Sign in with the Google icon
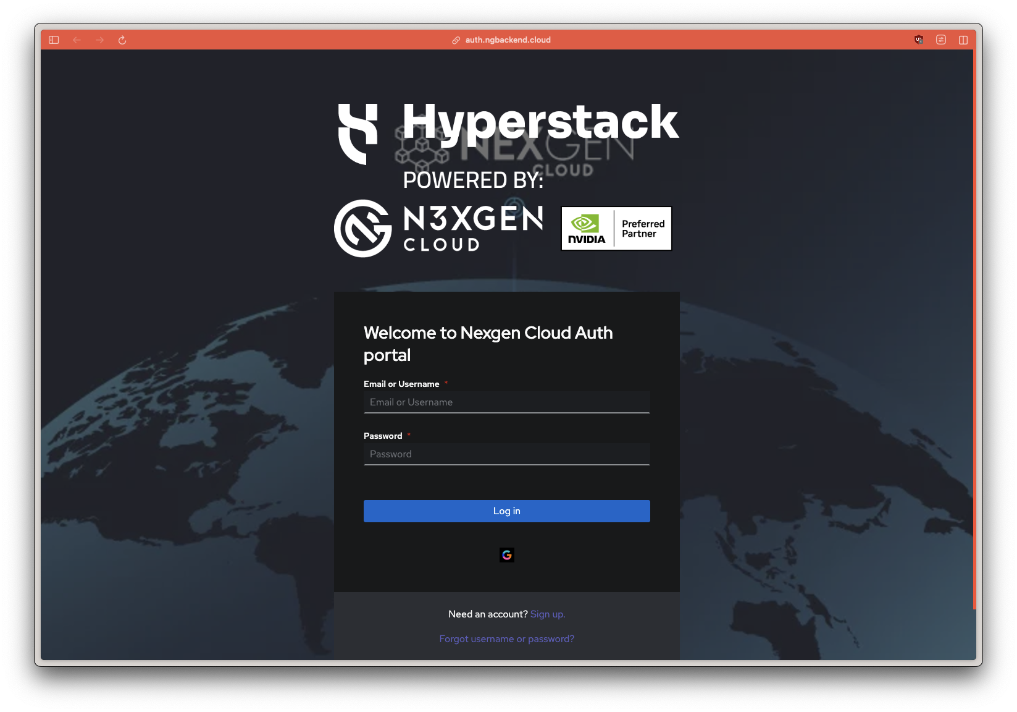 507,555
